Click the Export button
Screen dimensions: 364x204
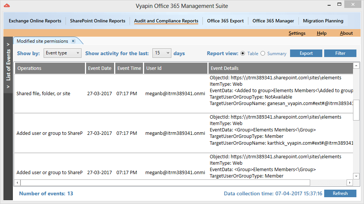(x=306, y=53)
